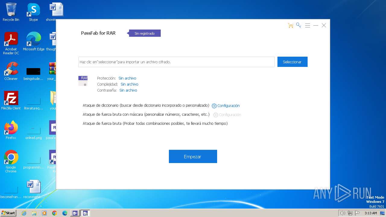Select the CCleaner desktop shortcut
The image size is (386, 217).
11,71
